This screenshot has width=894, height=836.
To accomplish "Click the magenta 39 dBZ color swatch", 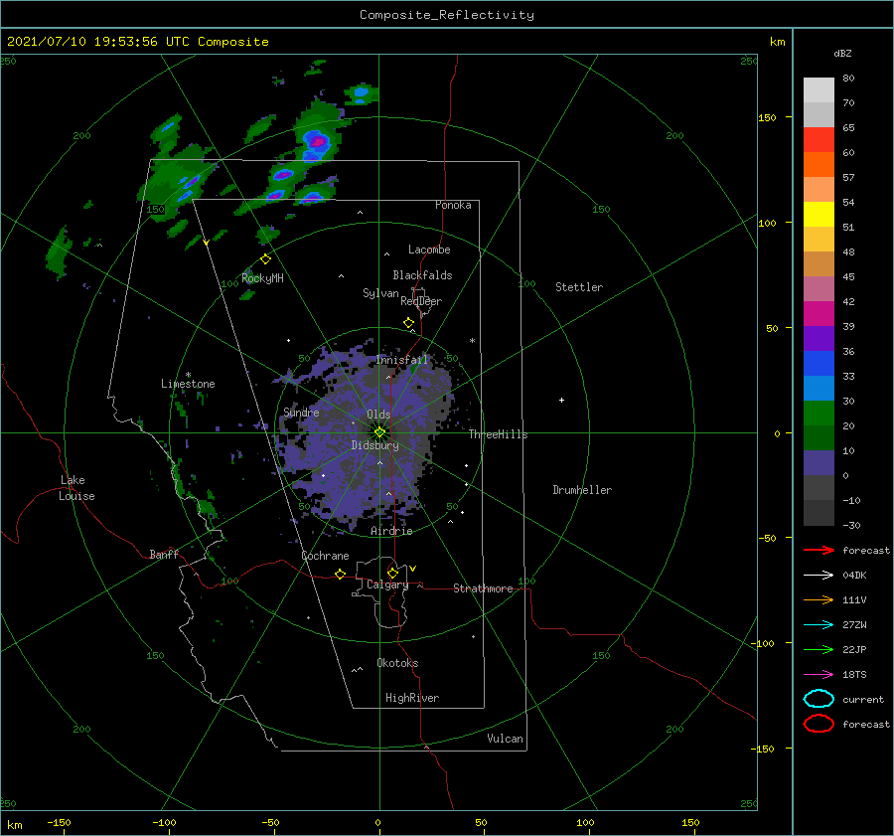I will tap(819, 313).
